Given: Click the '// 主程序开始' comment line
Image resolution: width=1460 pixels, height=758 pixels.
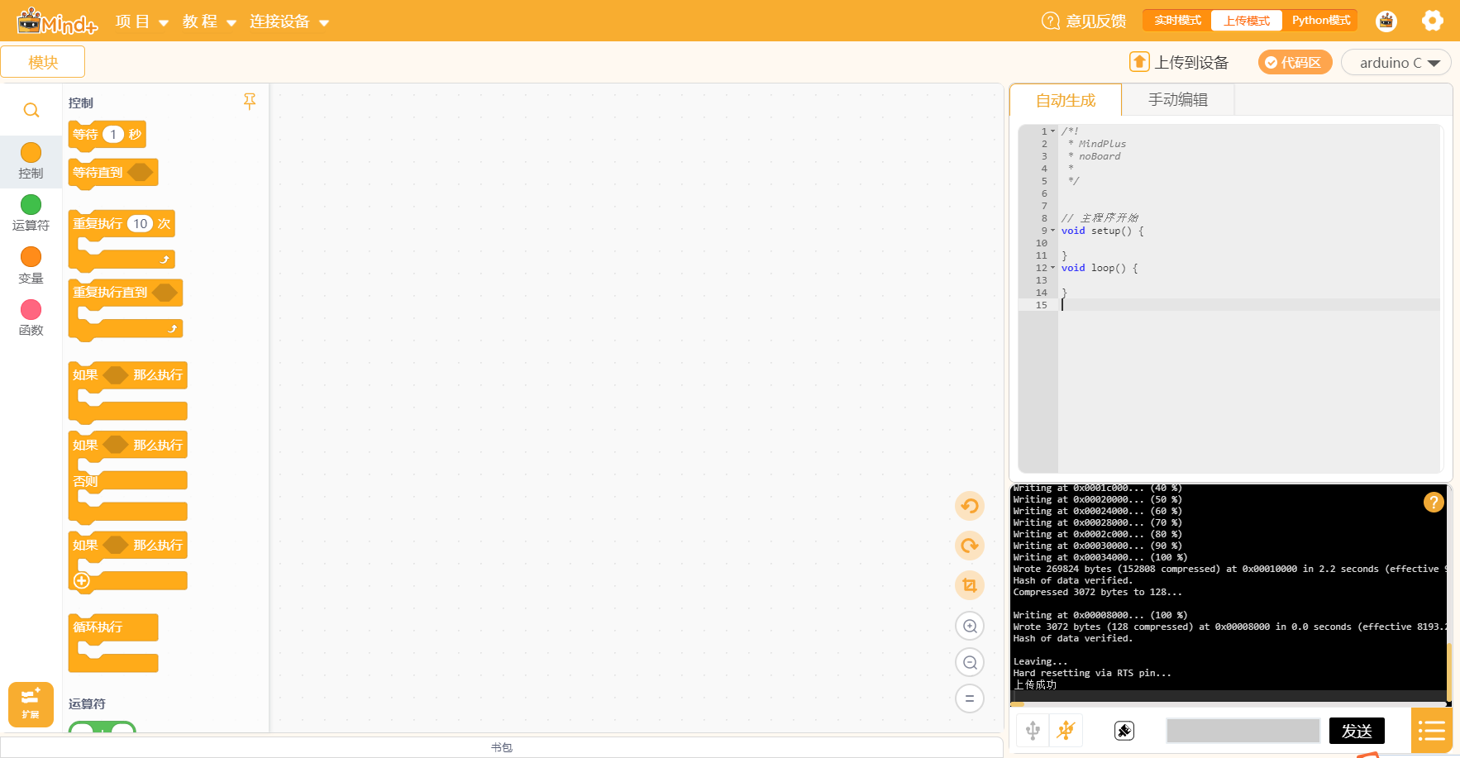Looking at the screenshot, I should (x=1100, y=218).
